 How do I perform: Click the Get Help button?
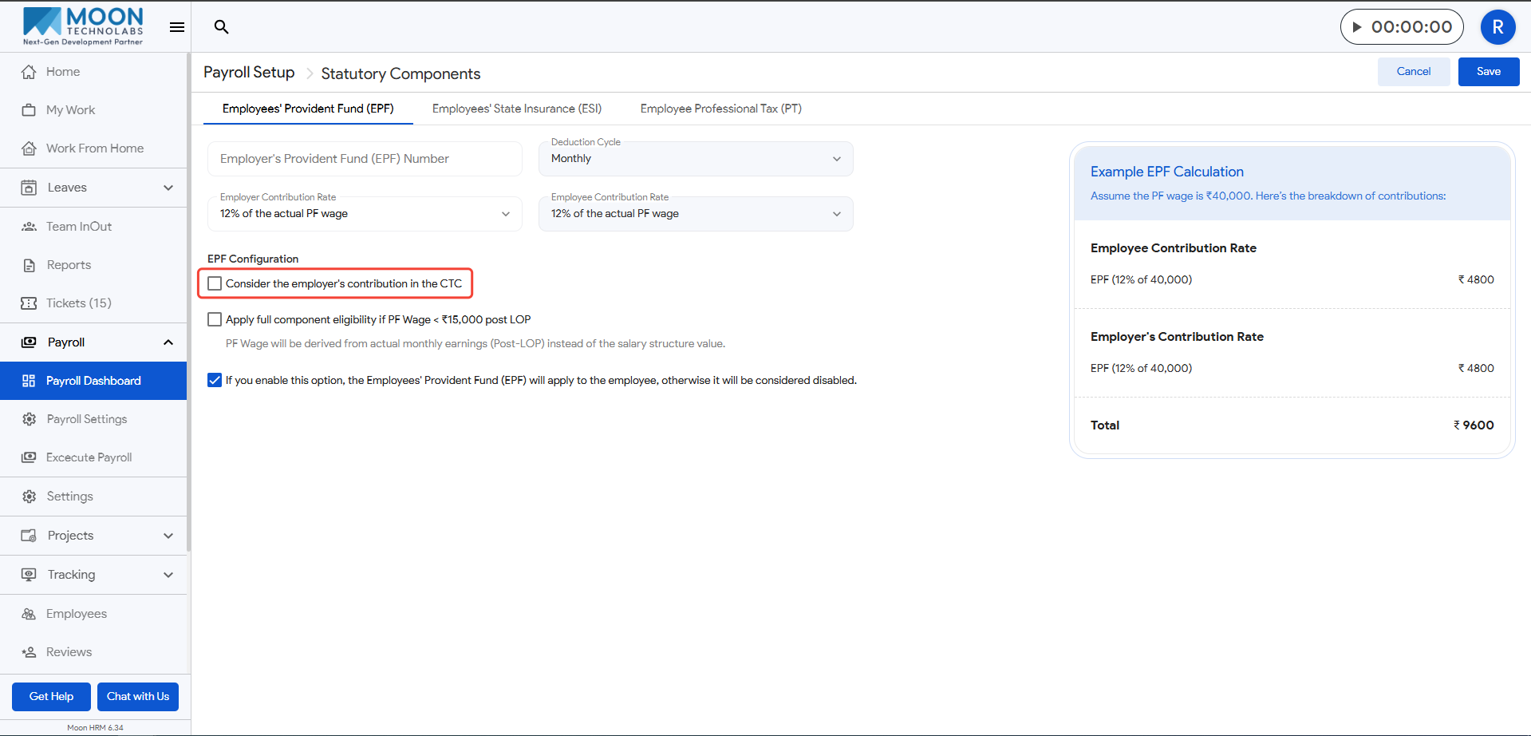pos(51,696)
